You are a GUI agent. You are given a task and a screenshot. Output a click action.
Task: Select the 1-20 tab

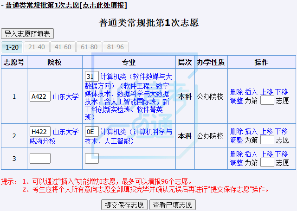[x=12, y=47]
